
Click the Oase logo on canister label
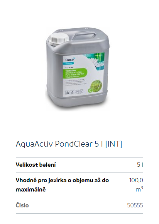69,59
